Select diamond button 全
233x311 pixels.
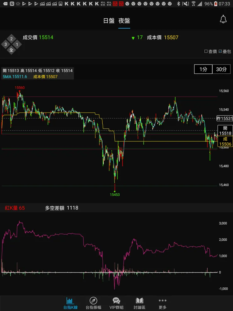(x=11, y=50)
